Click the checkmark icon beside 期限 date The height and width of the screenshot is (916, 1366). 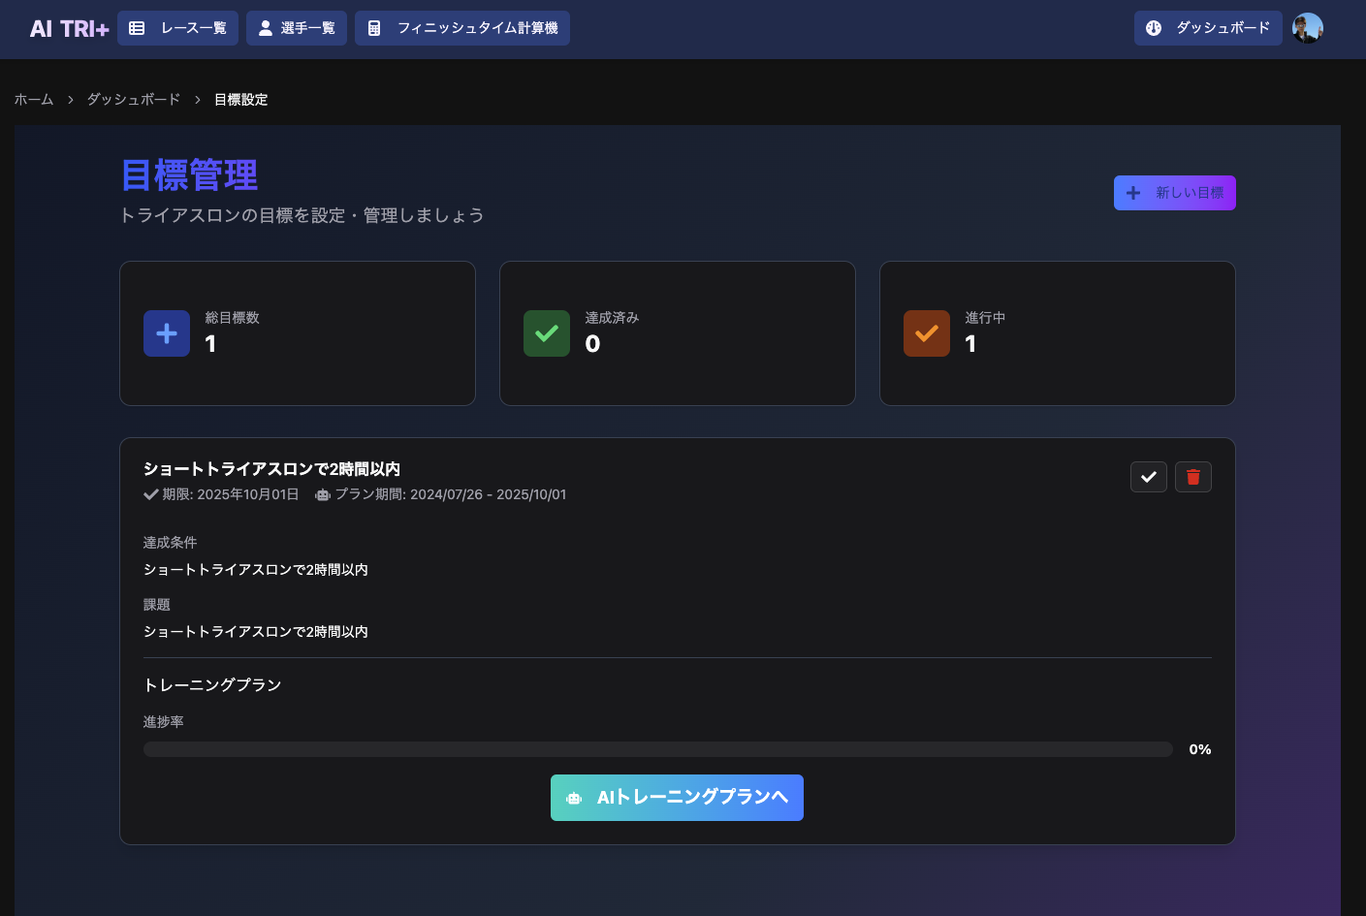click(x=151, y=495)
